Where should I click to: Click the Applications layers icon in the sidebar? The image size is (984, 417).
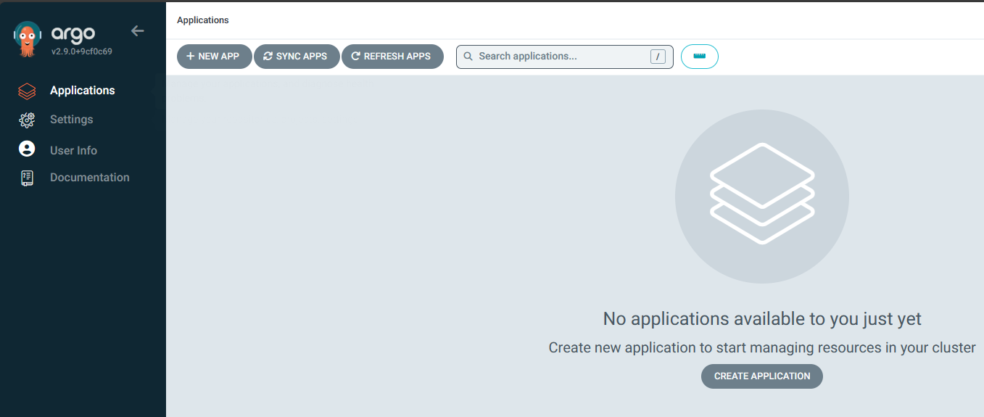point(27,91)
